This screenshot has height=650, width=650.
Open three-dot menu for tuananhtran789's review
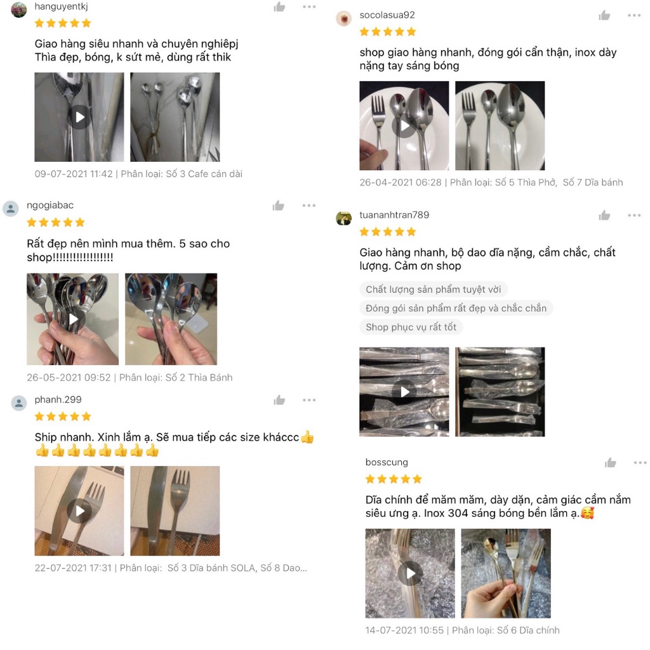[634, 215]
